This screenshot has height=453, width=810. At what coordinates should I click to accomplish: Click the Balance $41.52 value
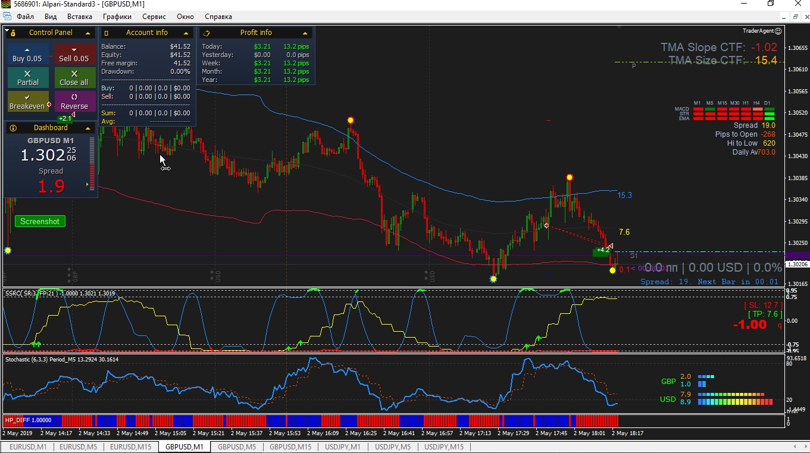(180, 46)
